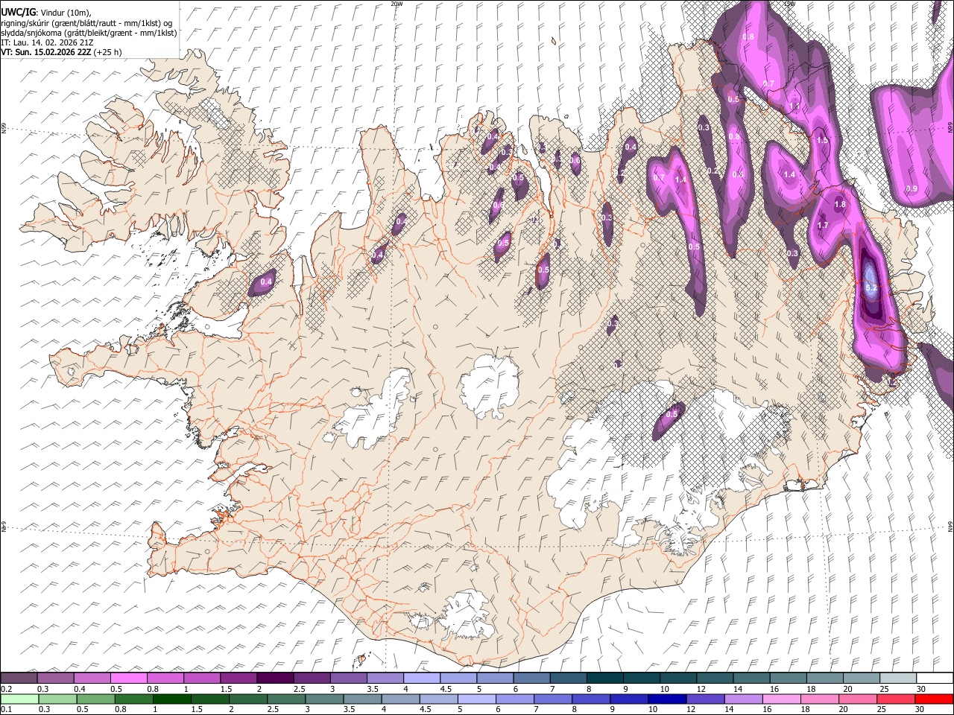Select snow legend swatch between 0.5 and 0.8
The width and height of the screenshot is (954, 715).
(x=128, y=679)
